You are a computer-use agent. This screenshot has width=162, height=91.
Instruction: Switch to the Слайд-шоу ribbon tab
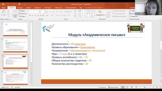[58, 8]
